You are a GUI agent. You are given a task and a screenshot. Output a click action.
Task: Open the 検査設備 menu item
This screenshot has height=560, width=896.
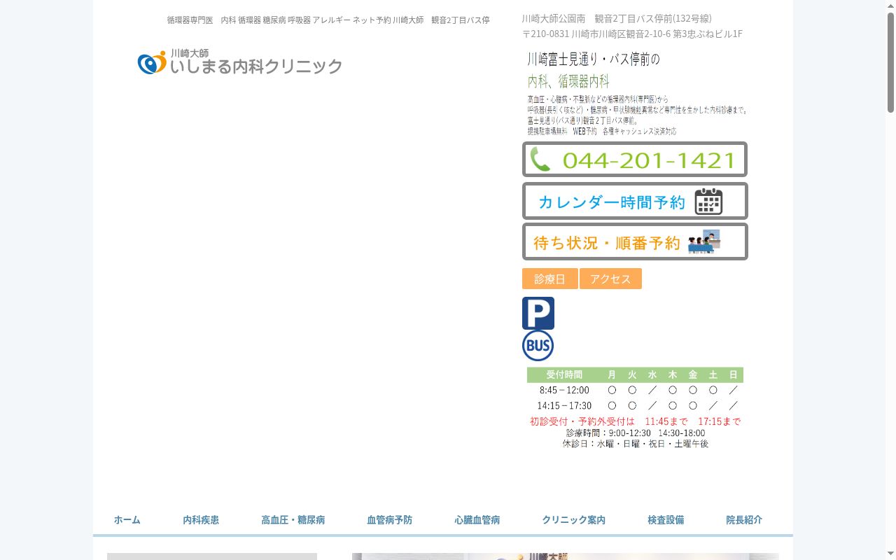pos(666,519)
